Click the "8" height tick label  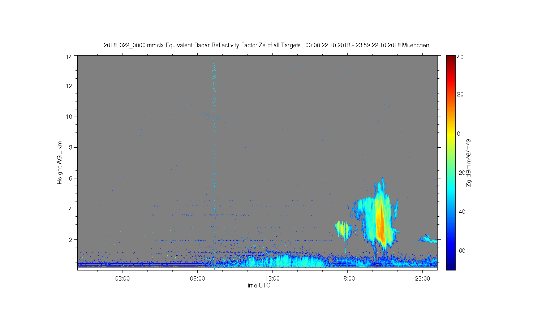coord(70,147)
